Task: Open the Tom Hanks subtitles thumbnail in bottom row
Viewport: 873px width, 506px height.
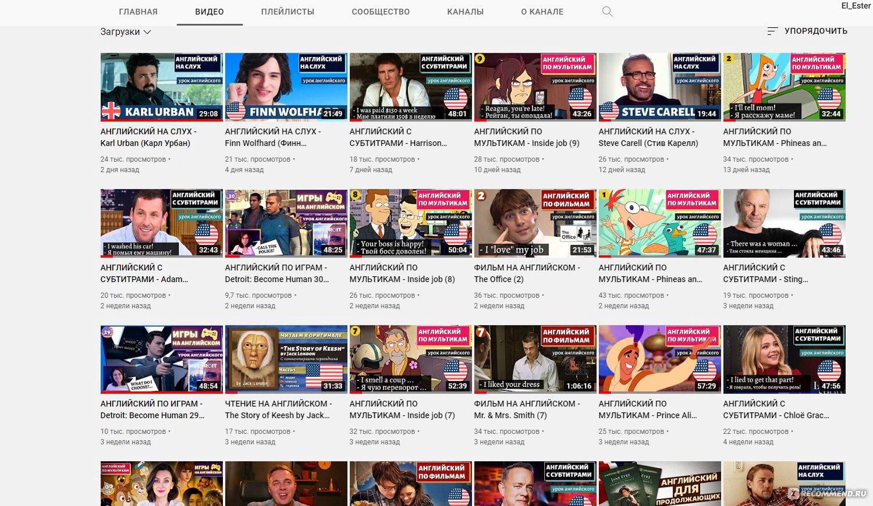Action: coord(535,483)
